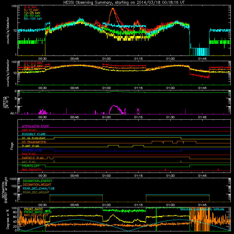Select the FLARE_FLAG label
The image size is (234, 234).
(30, 146)
